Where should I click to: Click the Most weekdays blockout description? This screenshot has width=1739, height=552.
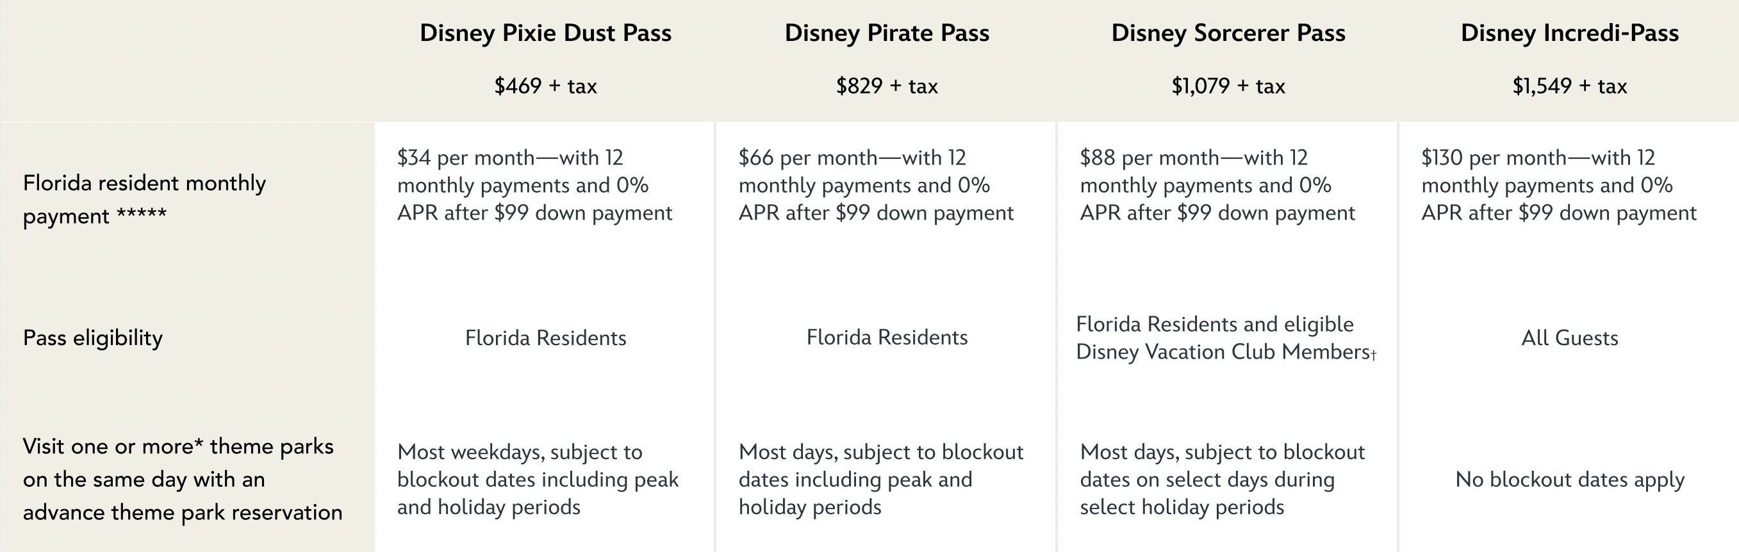coord(538,479)
